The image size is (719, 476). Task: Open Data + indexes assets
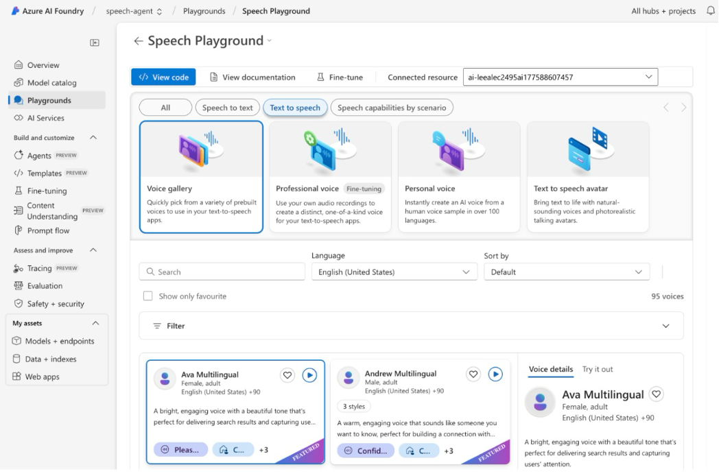[44, 359]
